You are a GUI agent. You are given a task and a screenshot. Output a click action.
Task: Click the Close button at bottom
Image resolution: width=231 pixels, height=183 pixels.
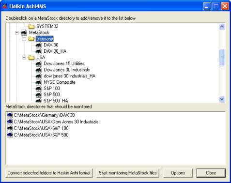(211, 173)
